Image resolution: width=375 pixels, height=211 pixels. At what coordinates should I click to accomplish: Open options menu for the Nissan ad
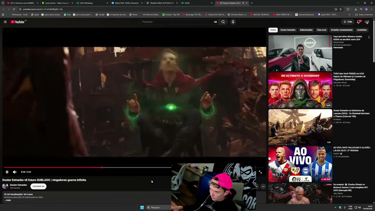pyautogui.click(x=369, y=37)
